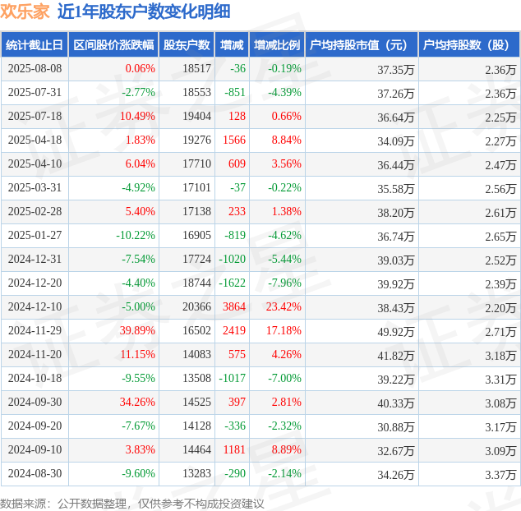521x511 pixels.
Task: Click the change value -851
Action: pos(235,92)
